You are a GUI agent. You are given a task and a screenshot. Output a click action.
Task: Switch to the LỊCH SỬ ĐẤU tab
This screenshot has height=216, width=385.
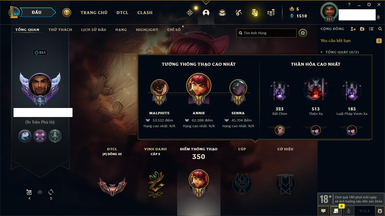(x=94, y=30)
